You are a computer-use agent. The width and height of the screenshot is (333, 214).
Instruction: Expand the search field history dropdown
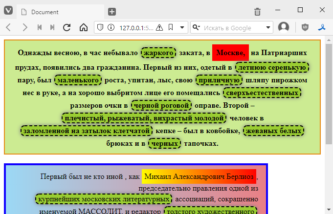click(x=268, y=27)
